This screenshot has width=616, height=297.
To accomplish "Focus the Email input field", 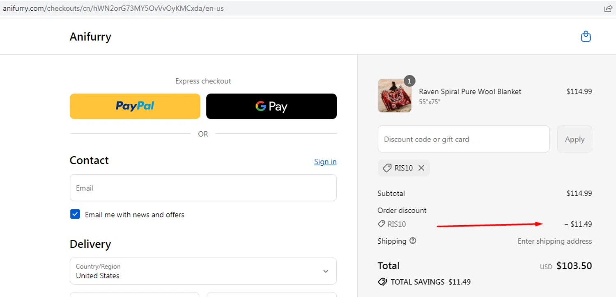I will [203, 188].
